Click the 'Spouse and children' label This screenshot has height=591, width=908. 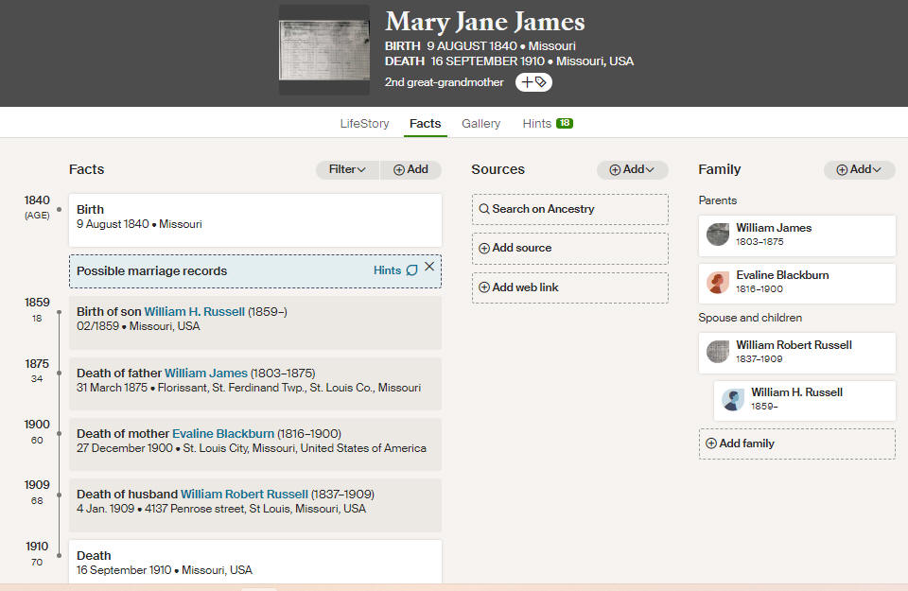coord(750,318)
